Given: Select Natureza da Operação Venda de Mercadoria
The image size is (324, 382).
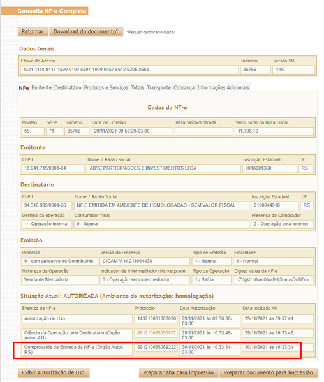Looking at the screenshot, I should point(60,280).
